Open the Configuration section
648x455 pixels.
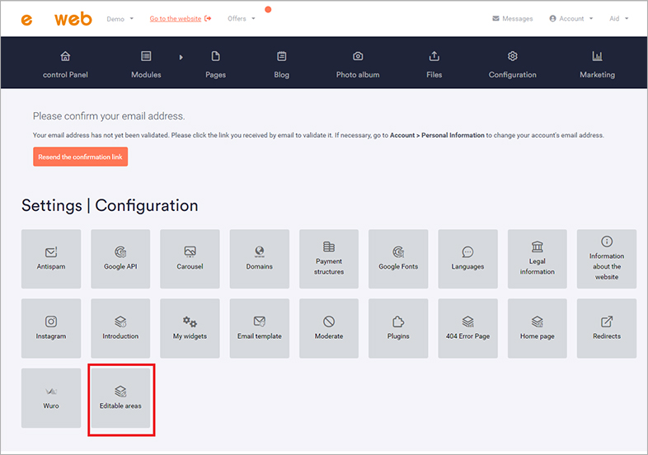pos(513,64)
